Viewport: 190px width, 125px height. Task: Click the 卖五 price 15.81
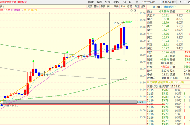coord(165,15)
